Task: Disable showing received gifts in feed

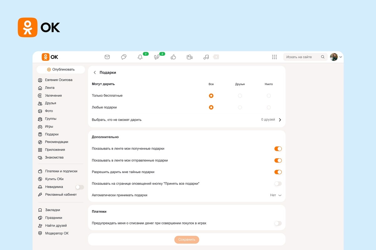Action: click(278, 149)
